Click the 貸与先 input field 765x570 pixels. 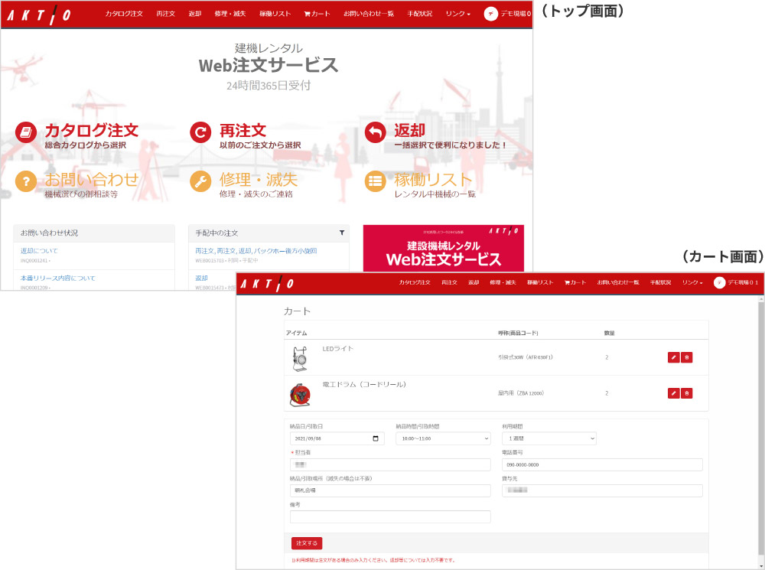pos(602,490)
